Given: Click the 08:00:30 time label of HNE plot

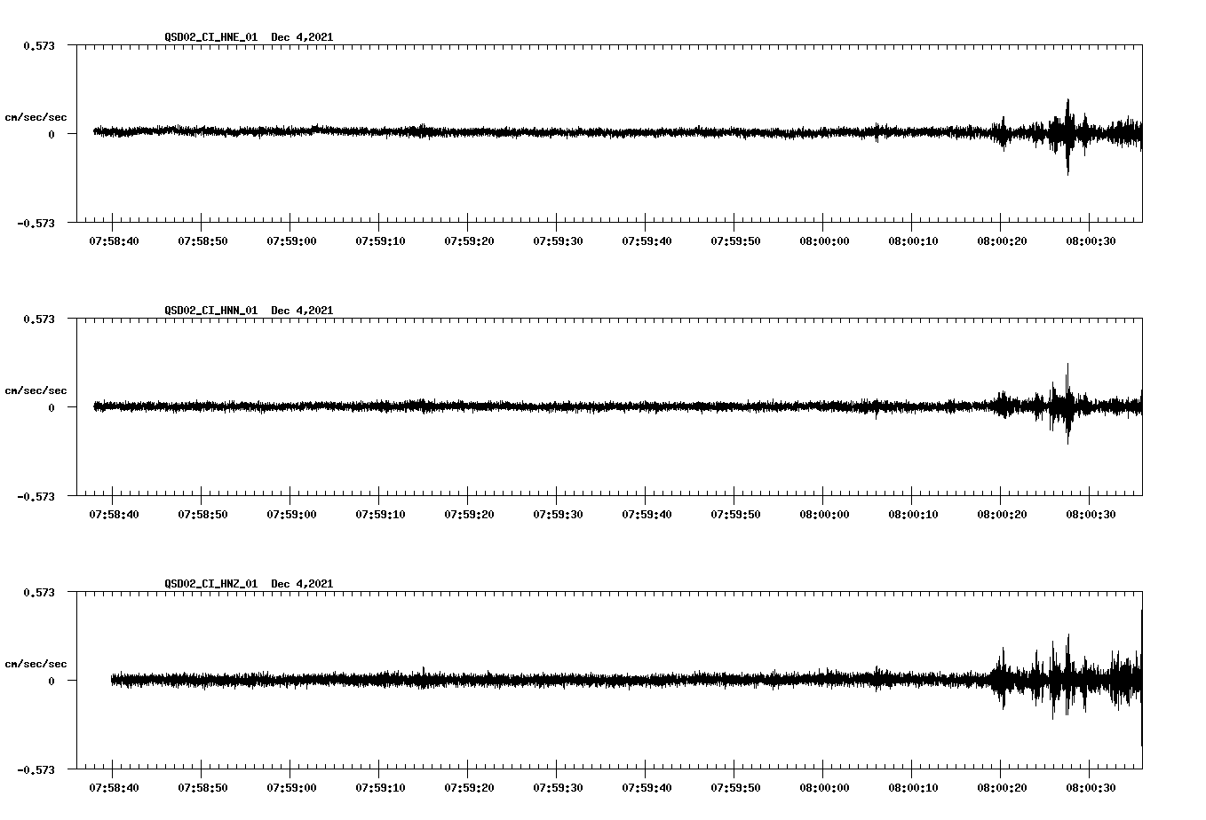Looking at the screenshot, I should click(1091, 241).
